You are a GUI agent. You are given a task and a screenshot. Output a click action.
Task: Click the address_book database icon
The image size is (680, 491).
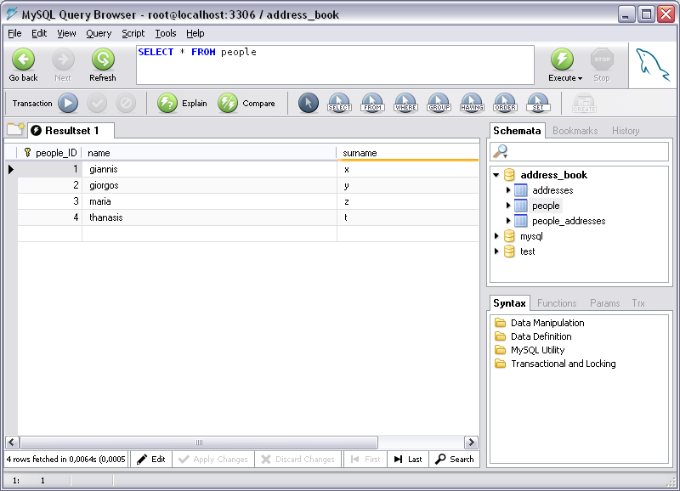click(x=509, y=175)
